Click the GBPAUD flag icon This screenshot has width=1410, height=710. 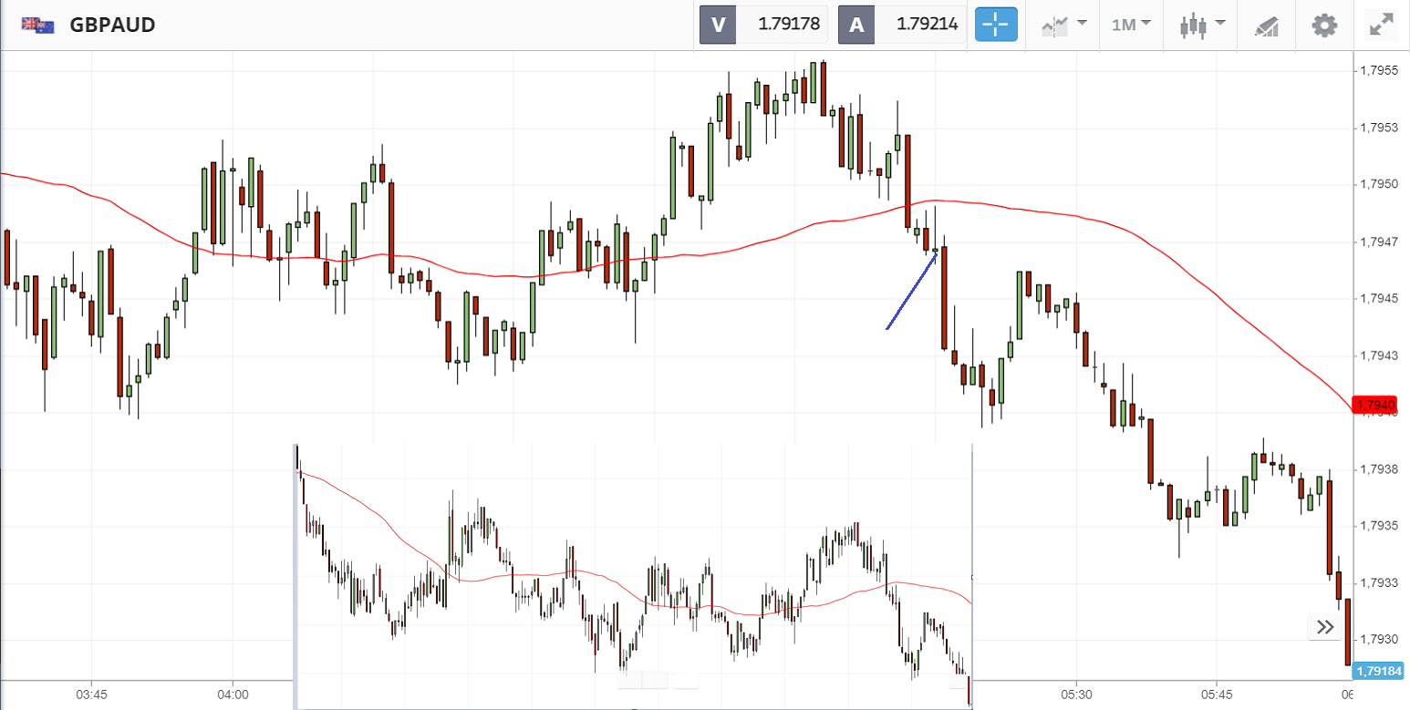click(37, 26)
